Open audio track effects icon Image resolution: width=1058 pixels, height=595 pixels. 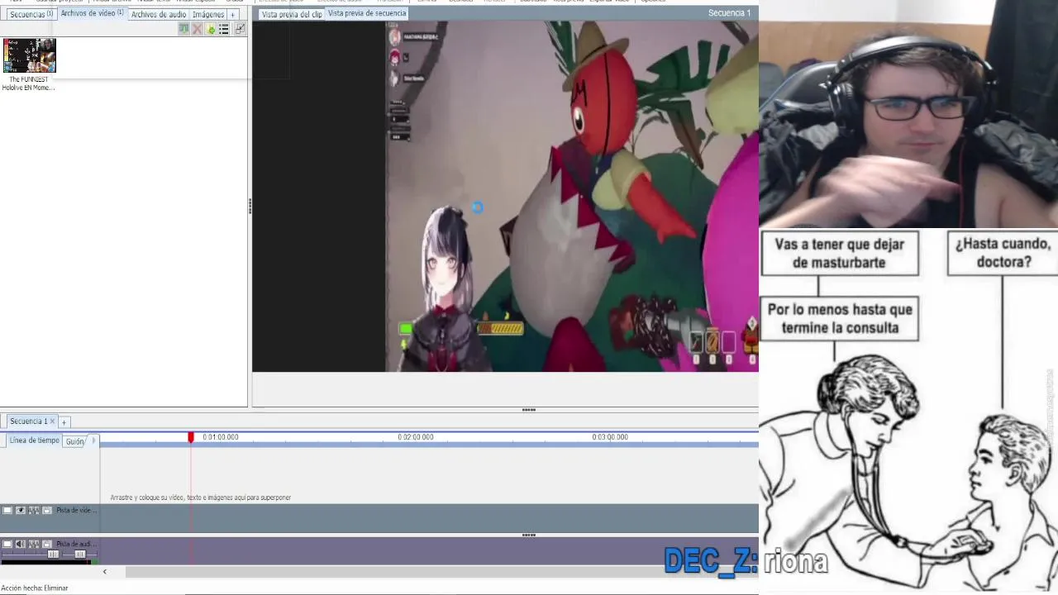(34, 544)
